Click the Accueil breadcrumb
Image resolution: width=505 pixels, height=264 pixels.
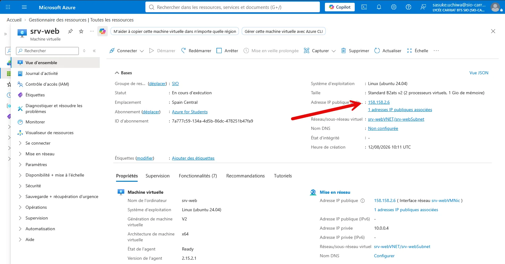click(x=14, y=20)
